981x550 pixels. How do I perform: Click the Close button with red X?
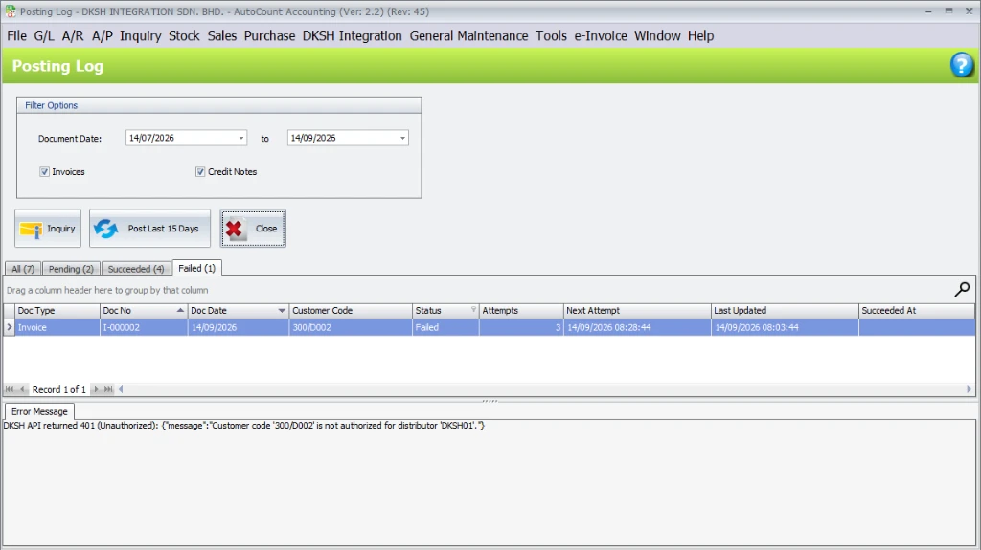pos(253,228)
